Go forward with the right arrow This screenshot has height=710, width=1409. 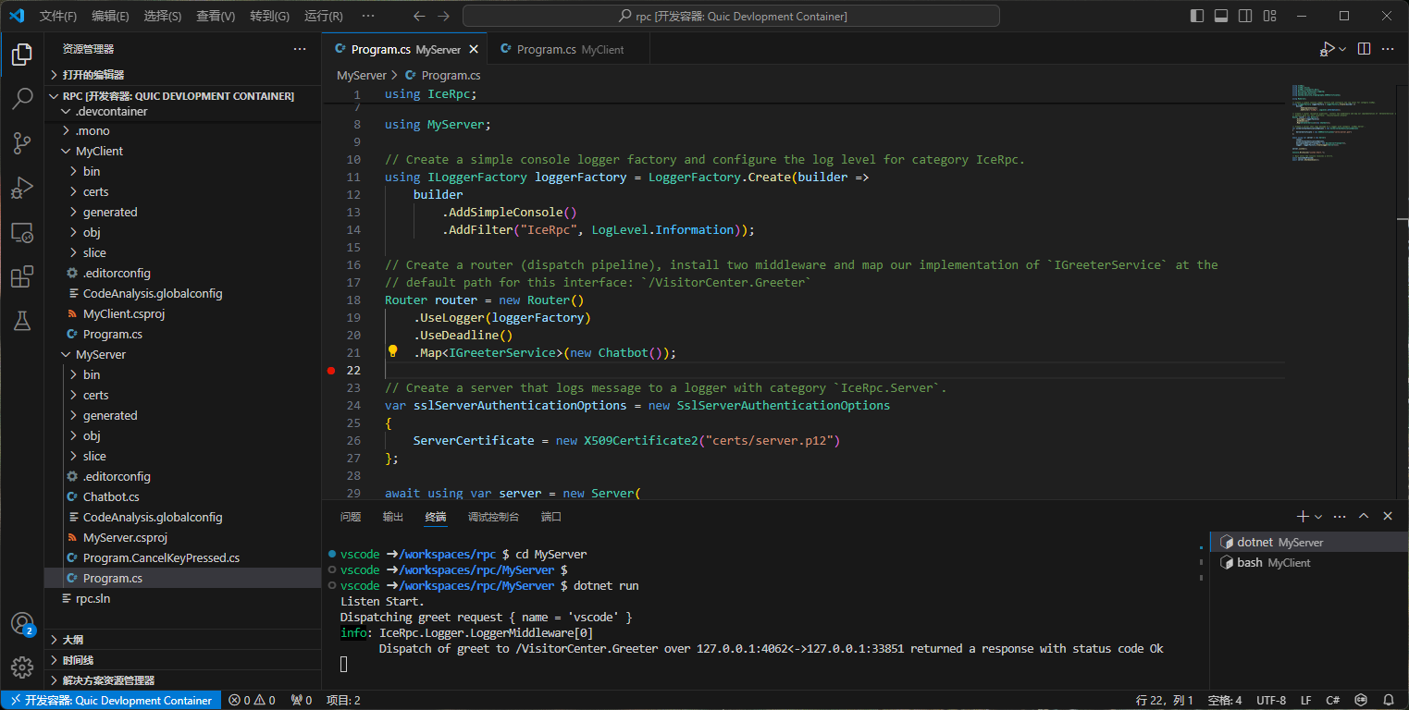443,16
